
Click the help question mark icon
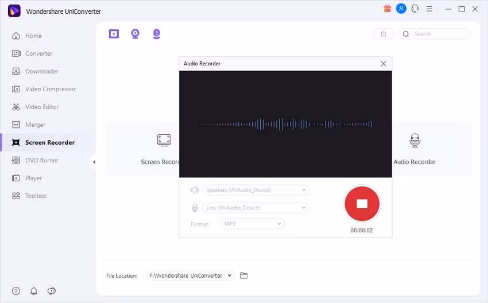coord(16,291)
